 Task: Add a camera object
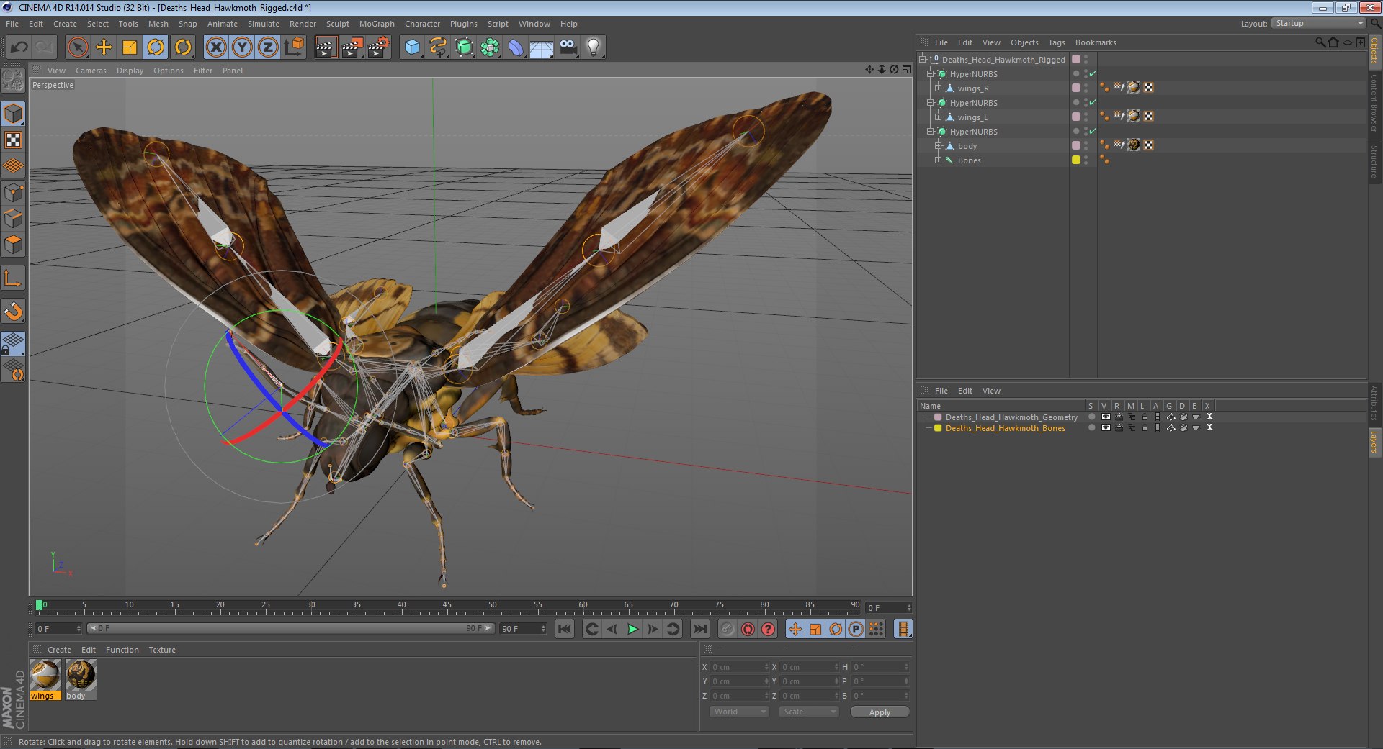click(x=568, y=47)
